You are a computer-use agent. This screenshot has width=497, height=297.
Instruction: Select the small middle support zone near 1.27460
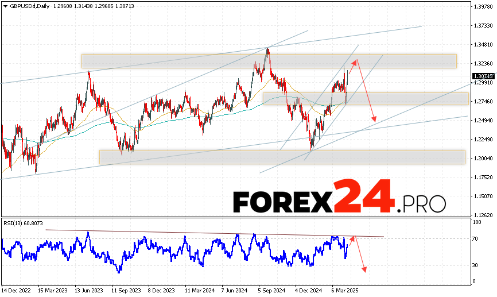[x=365, y=99]
